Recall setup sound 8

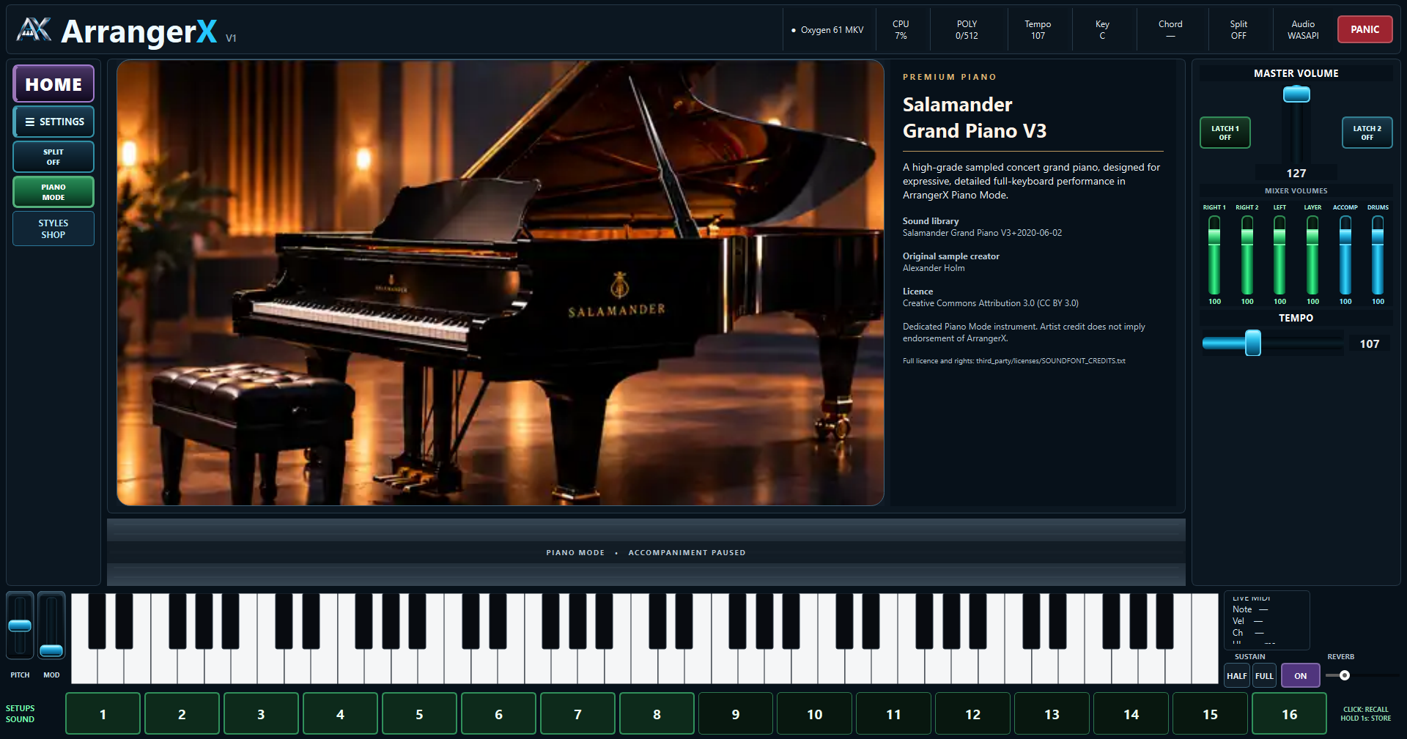[x=657, y=714]
